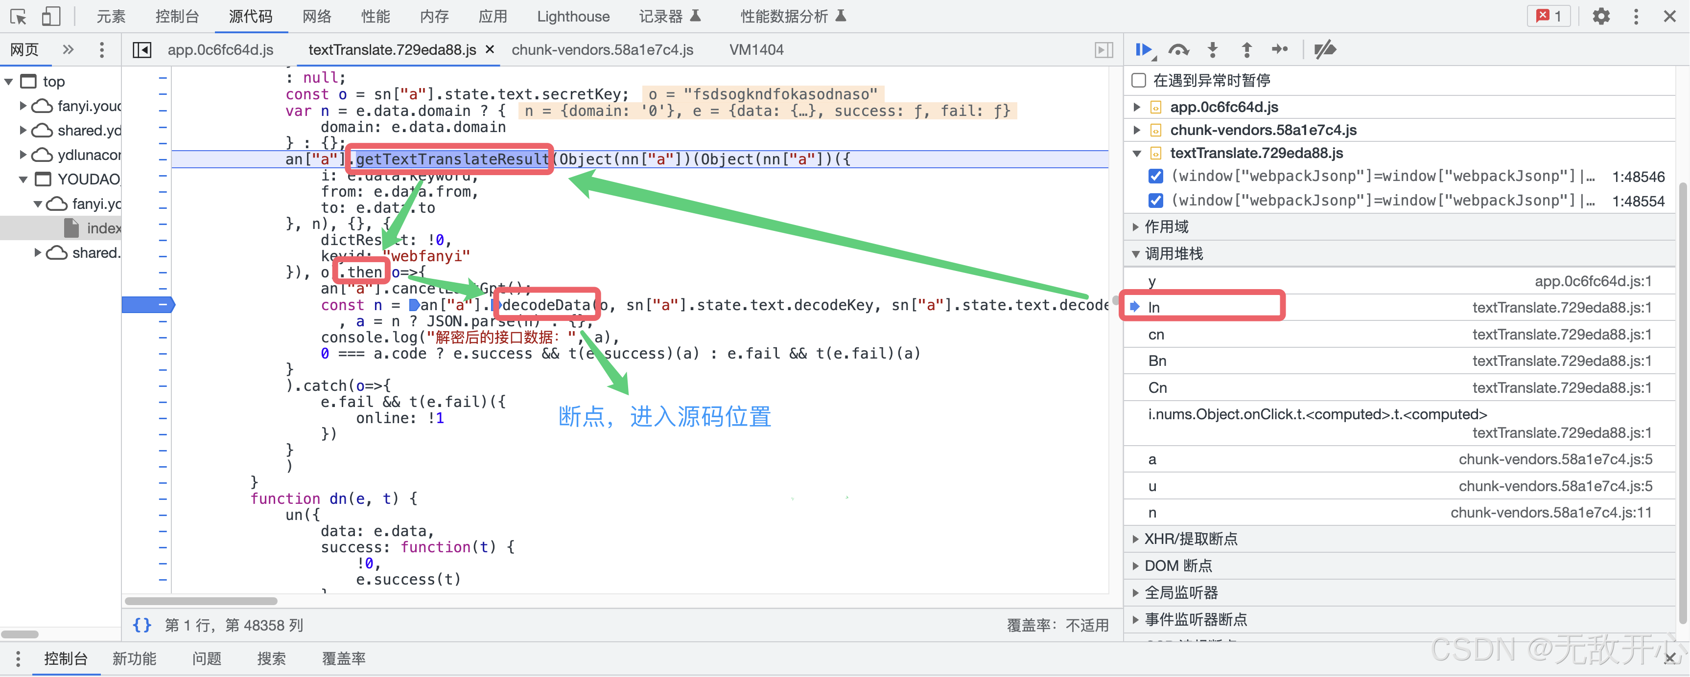Select call stack frame y

point(1400,281)
